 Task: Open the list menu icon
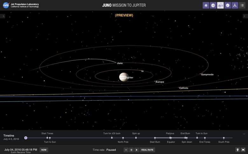pos(242,5)
